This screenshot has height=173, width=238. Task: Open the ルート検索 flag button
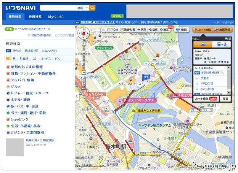(203, 30)
